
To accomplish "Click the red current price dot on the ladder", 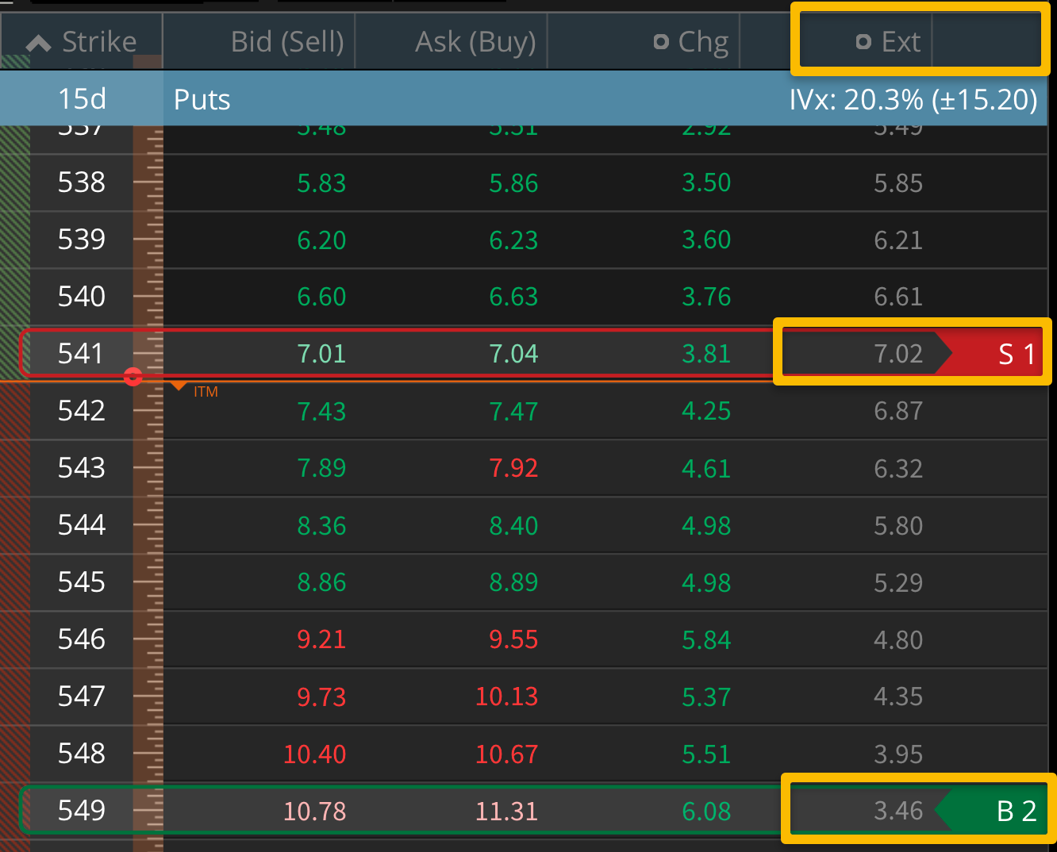I will [x=133, y=378].
